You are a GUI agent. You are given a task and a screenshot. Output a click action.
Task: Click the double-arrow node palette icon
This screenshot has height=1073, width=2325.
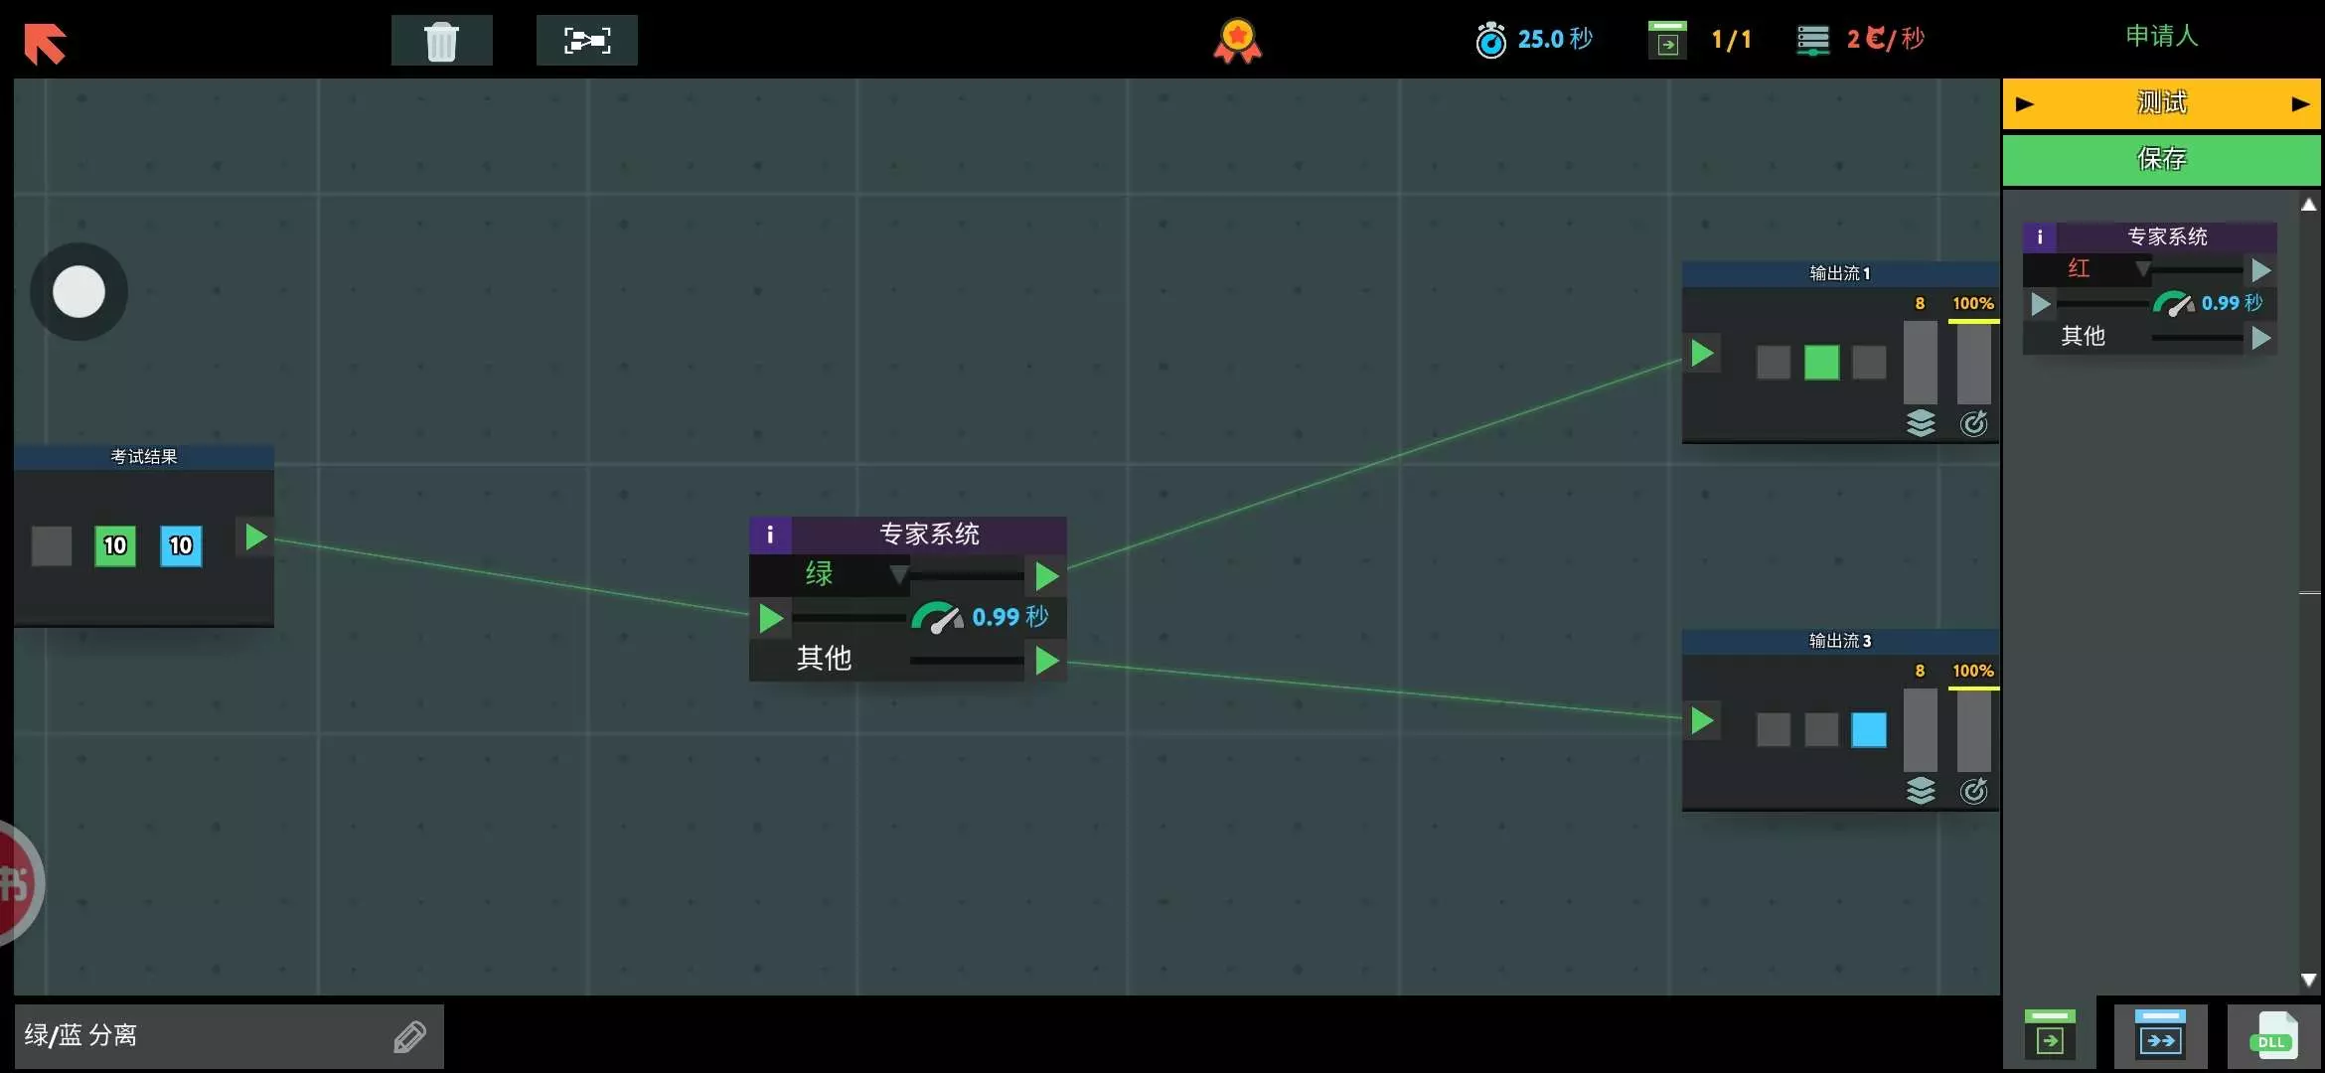[2160, 1037]
